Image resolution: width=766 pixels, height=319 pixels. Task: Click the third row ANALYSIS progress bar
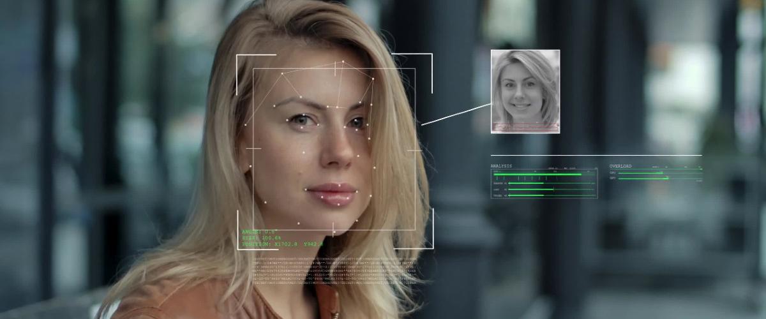[530, 189]
